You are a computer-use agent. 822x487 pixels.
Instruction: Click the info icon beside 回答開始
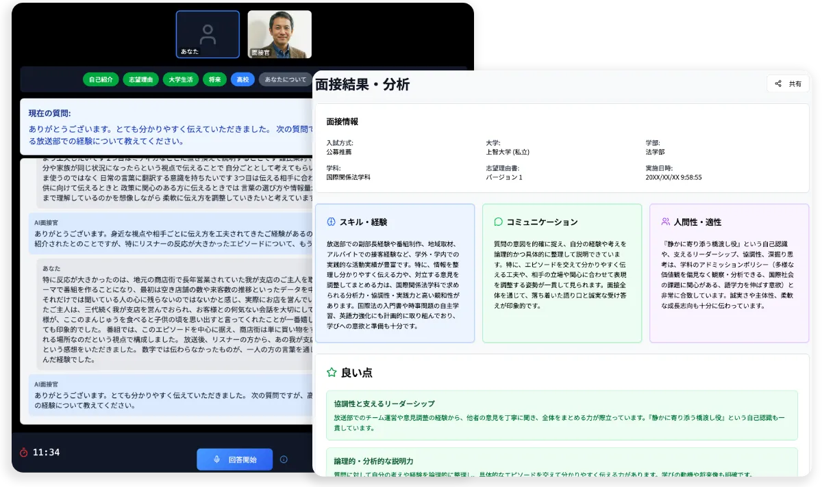284,460
